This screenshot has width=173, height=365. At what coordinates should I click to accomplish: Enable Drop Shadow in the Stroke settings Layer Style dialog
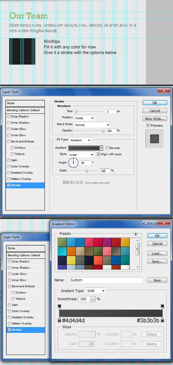point(9,116)
